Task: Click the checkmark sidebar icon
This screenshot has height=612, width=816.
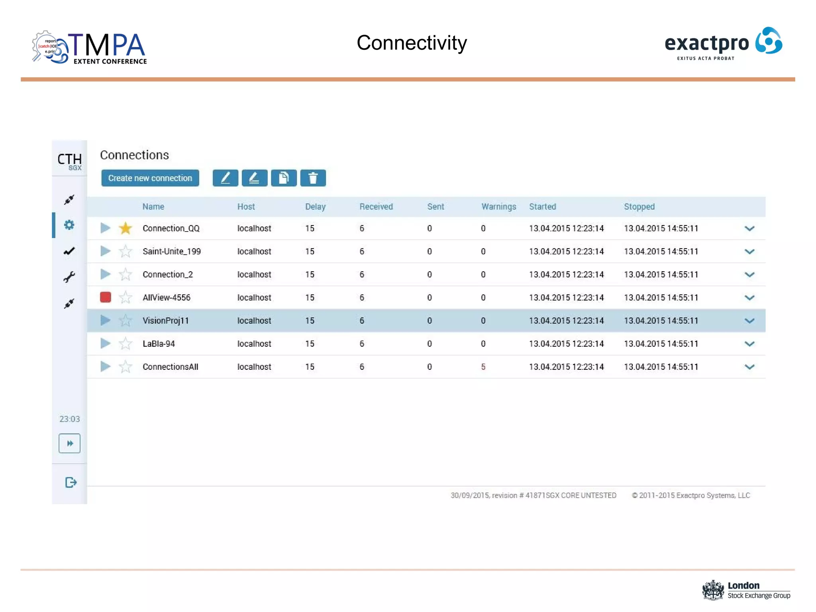Action: tap(69, 251)
